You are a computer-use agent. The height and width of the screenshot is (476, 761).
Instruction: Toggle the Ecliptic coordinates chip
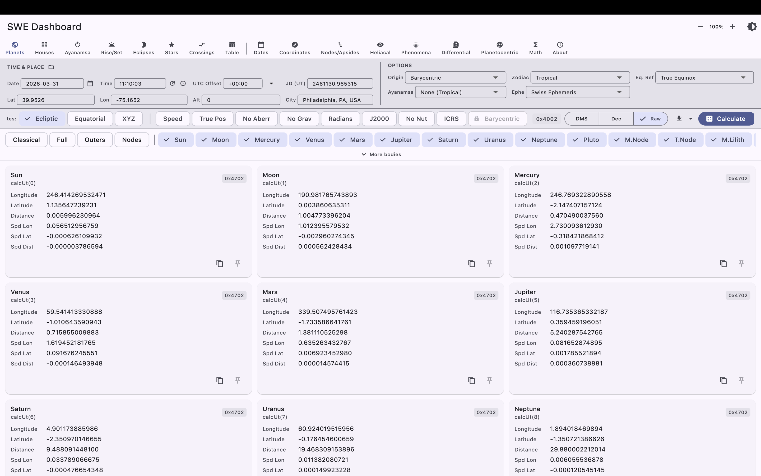pos(42,119)
